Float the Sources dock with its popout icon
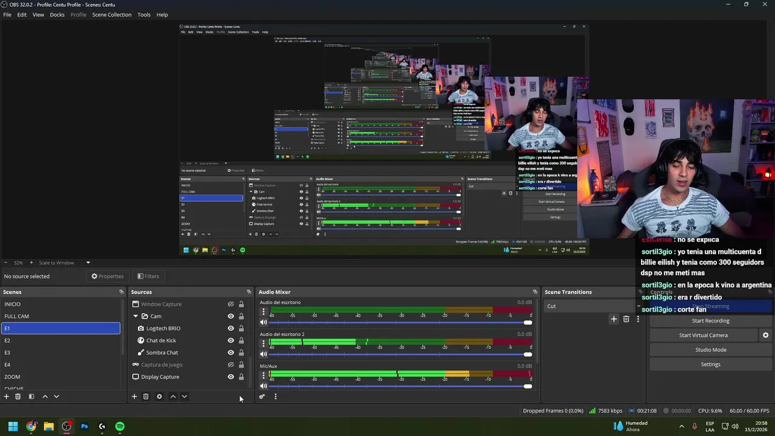This screenshot has height=436, width=775. pos(249,292)
